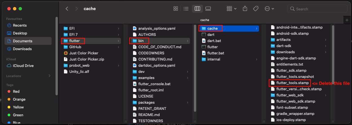This screenshot has width=352, height=125.
Task: Open iCloud Drive from sidebar
Action: point(23,66)
